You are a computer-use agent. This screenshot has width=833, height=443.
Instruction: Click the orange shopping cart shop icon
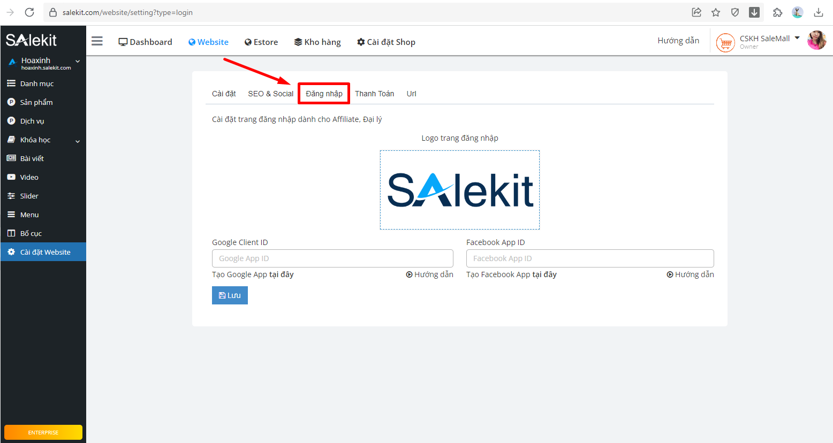click(x=725, y=42)
